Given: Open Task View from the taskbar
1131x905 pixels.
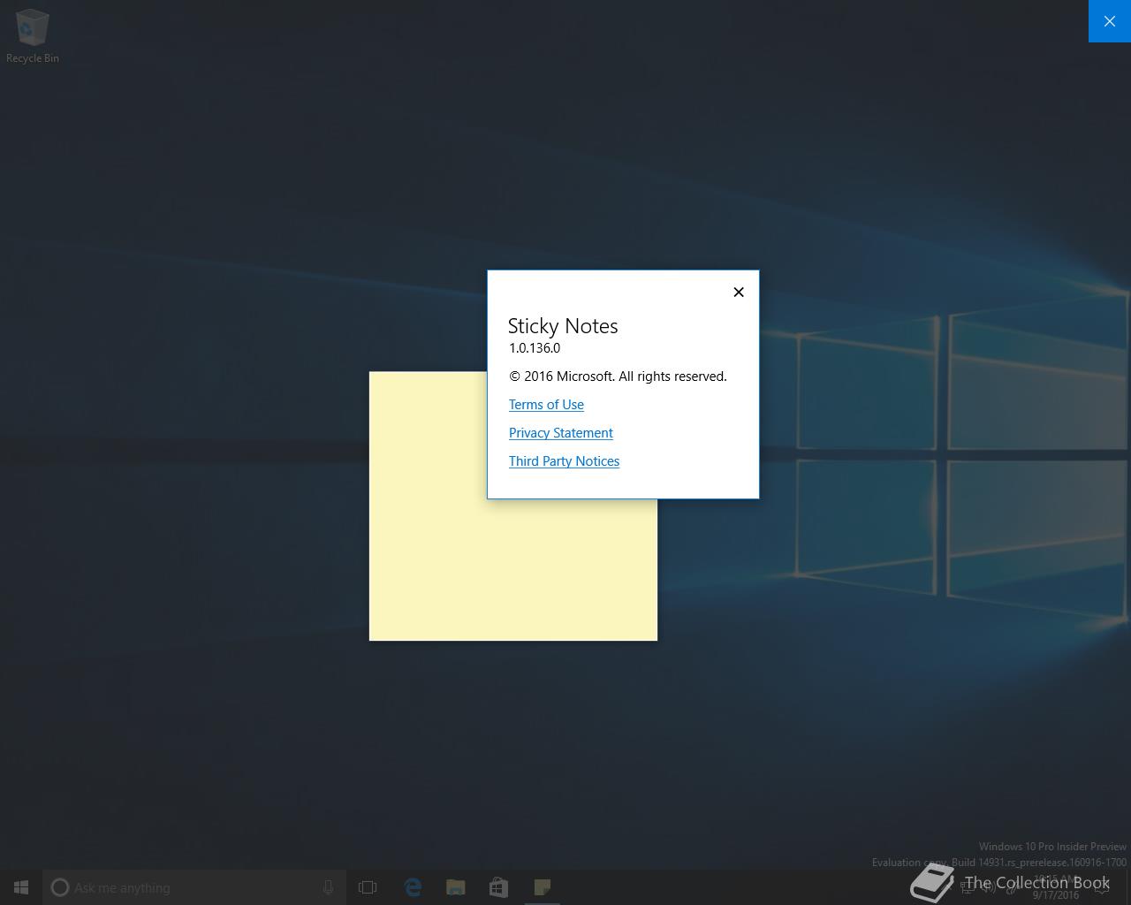Looking at the screenshot, I should coord(368,887).
